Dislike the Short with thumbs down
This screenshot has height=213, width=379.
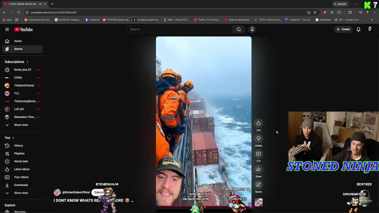pyautogui.click(x=258, y=138)
